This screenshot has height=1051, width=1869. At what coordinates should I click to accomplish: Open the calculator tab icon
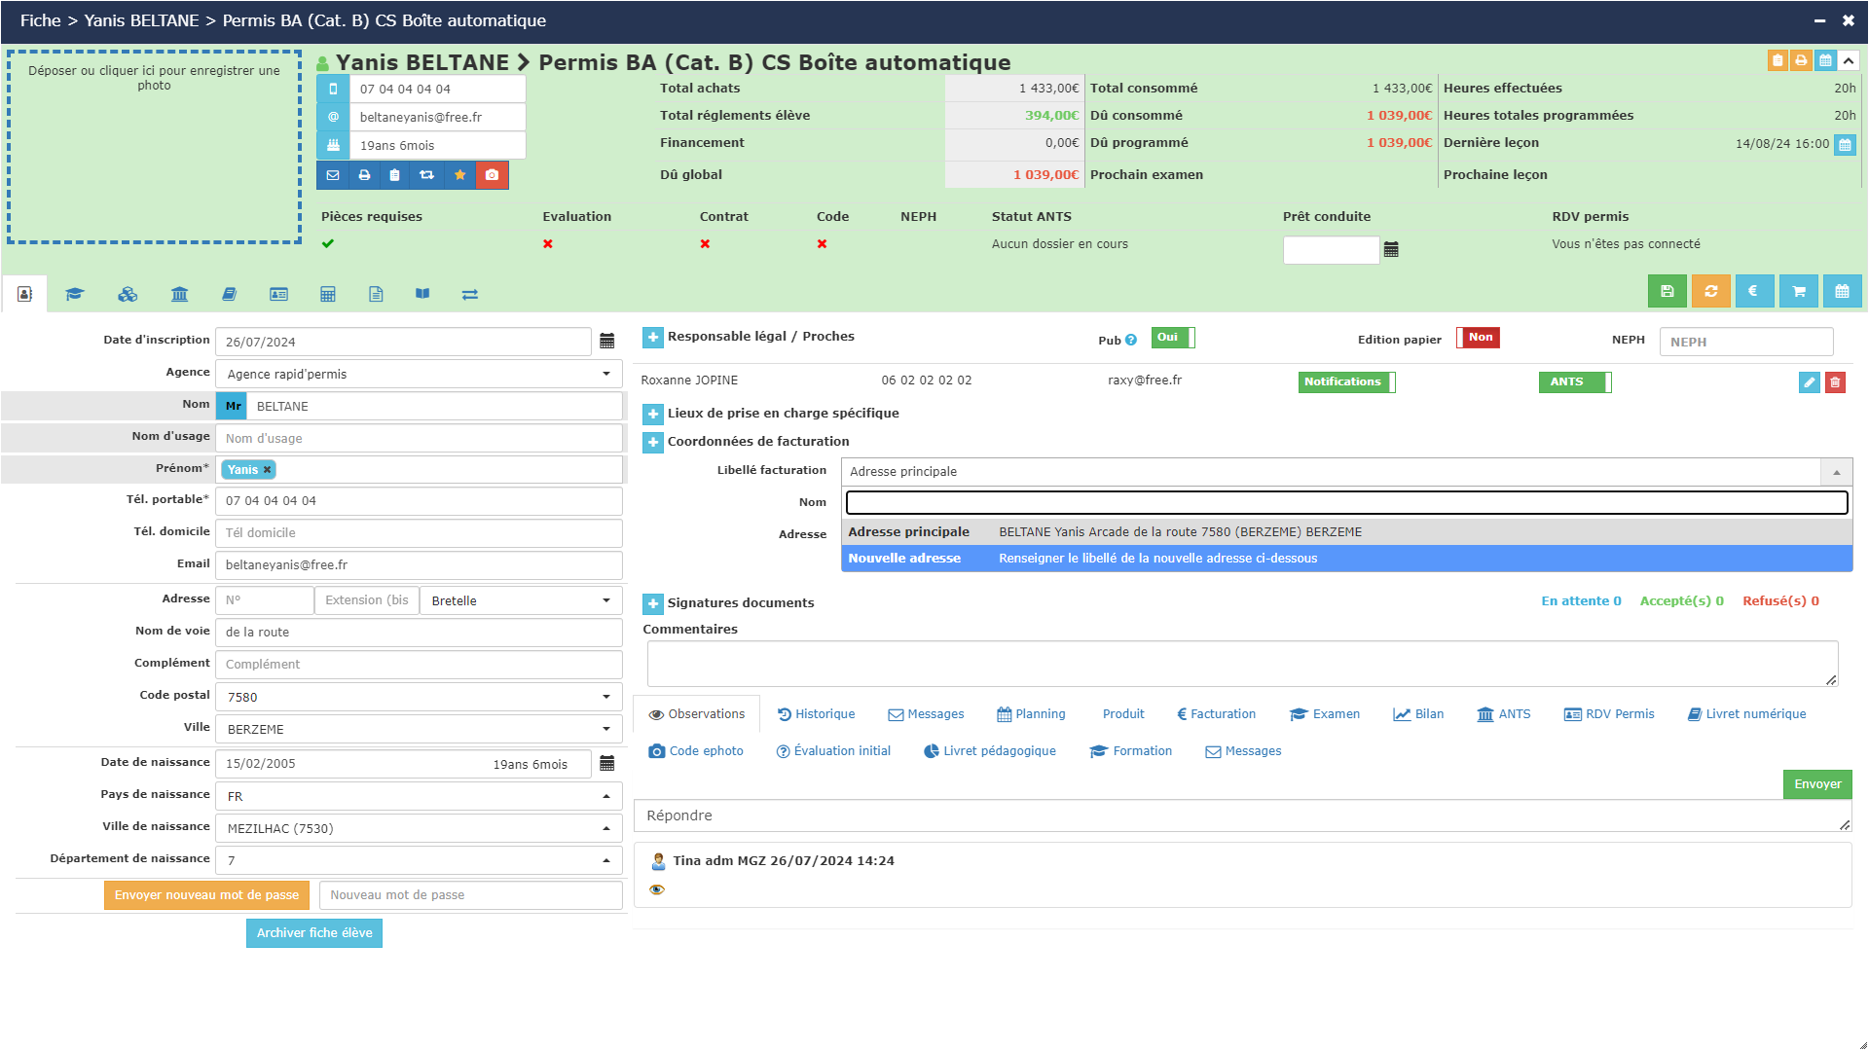[x=328, y=294]
